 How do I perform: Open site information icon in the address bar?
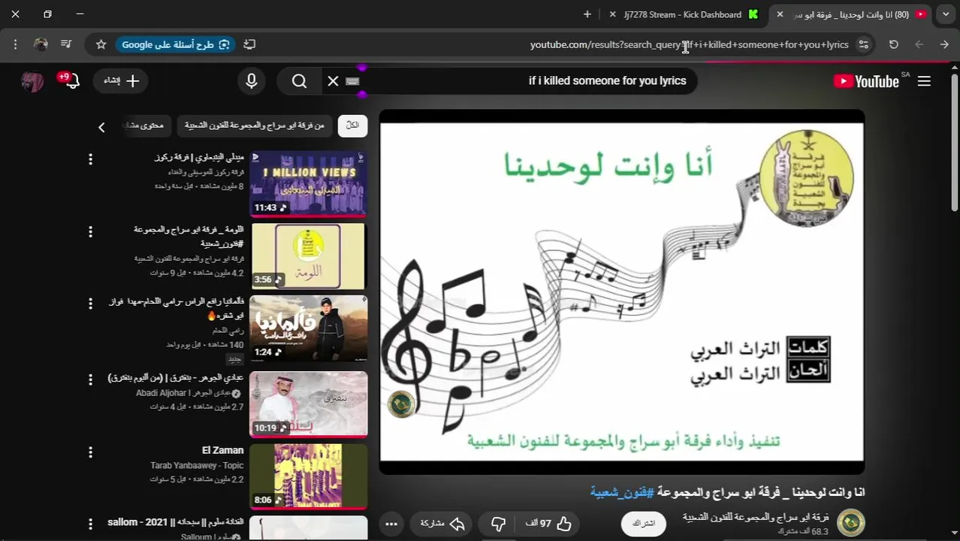coord(863,44)
